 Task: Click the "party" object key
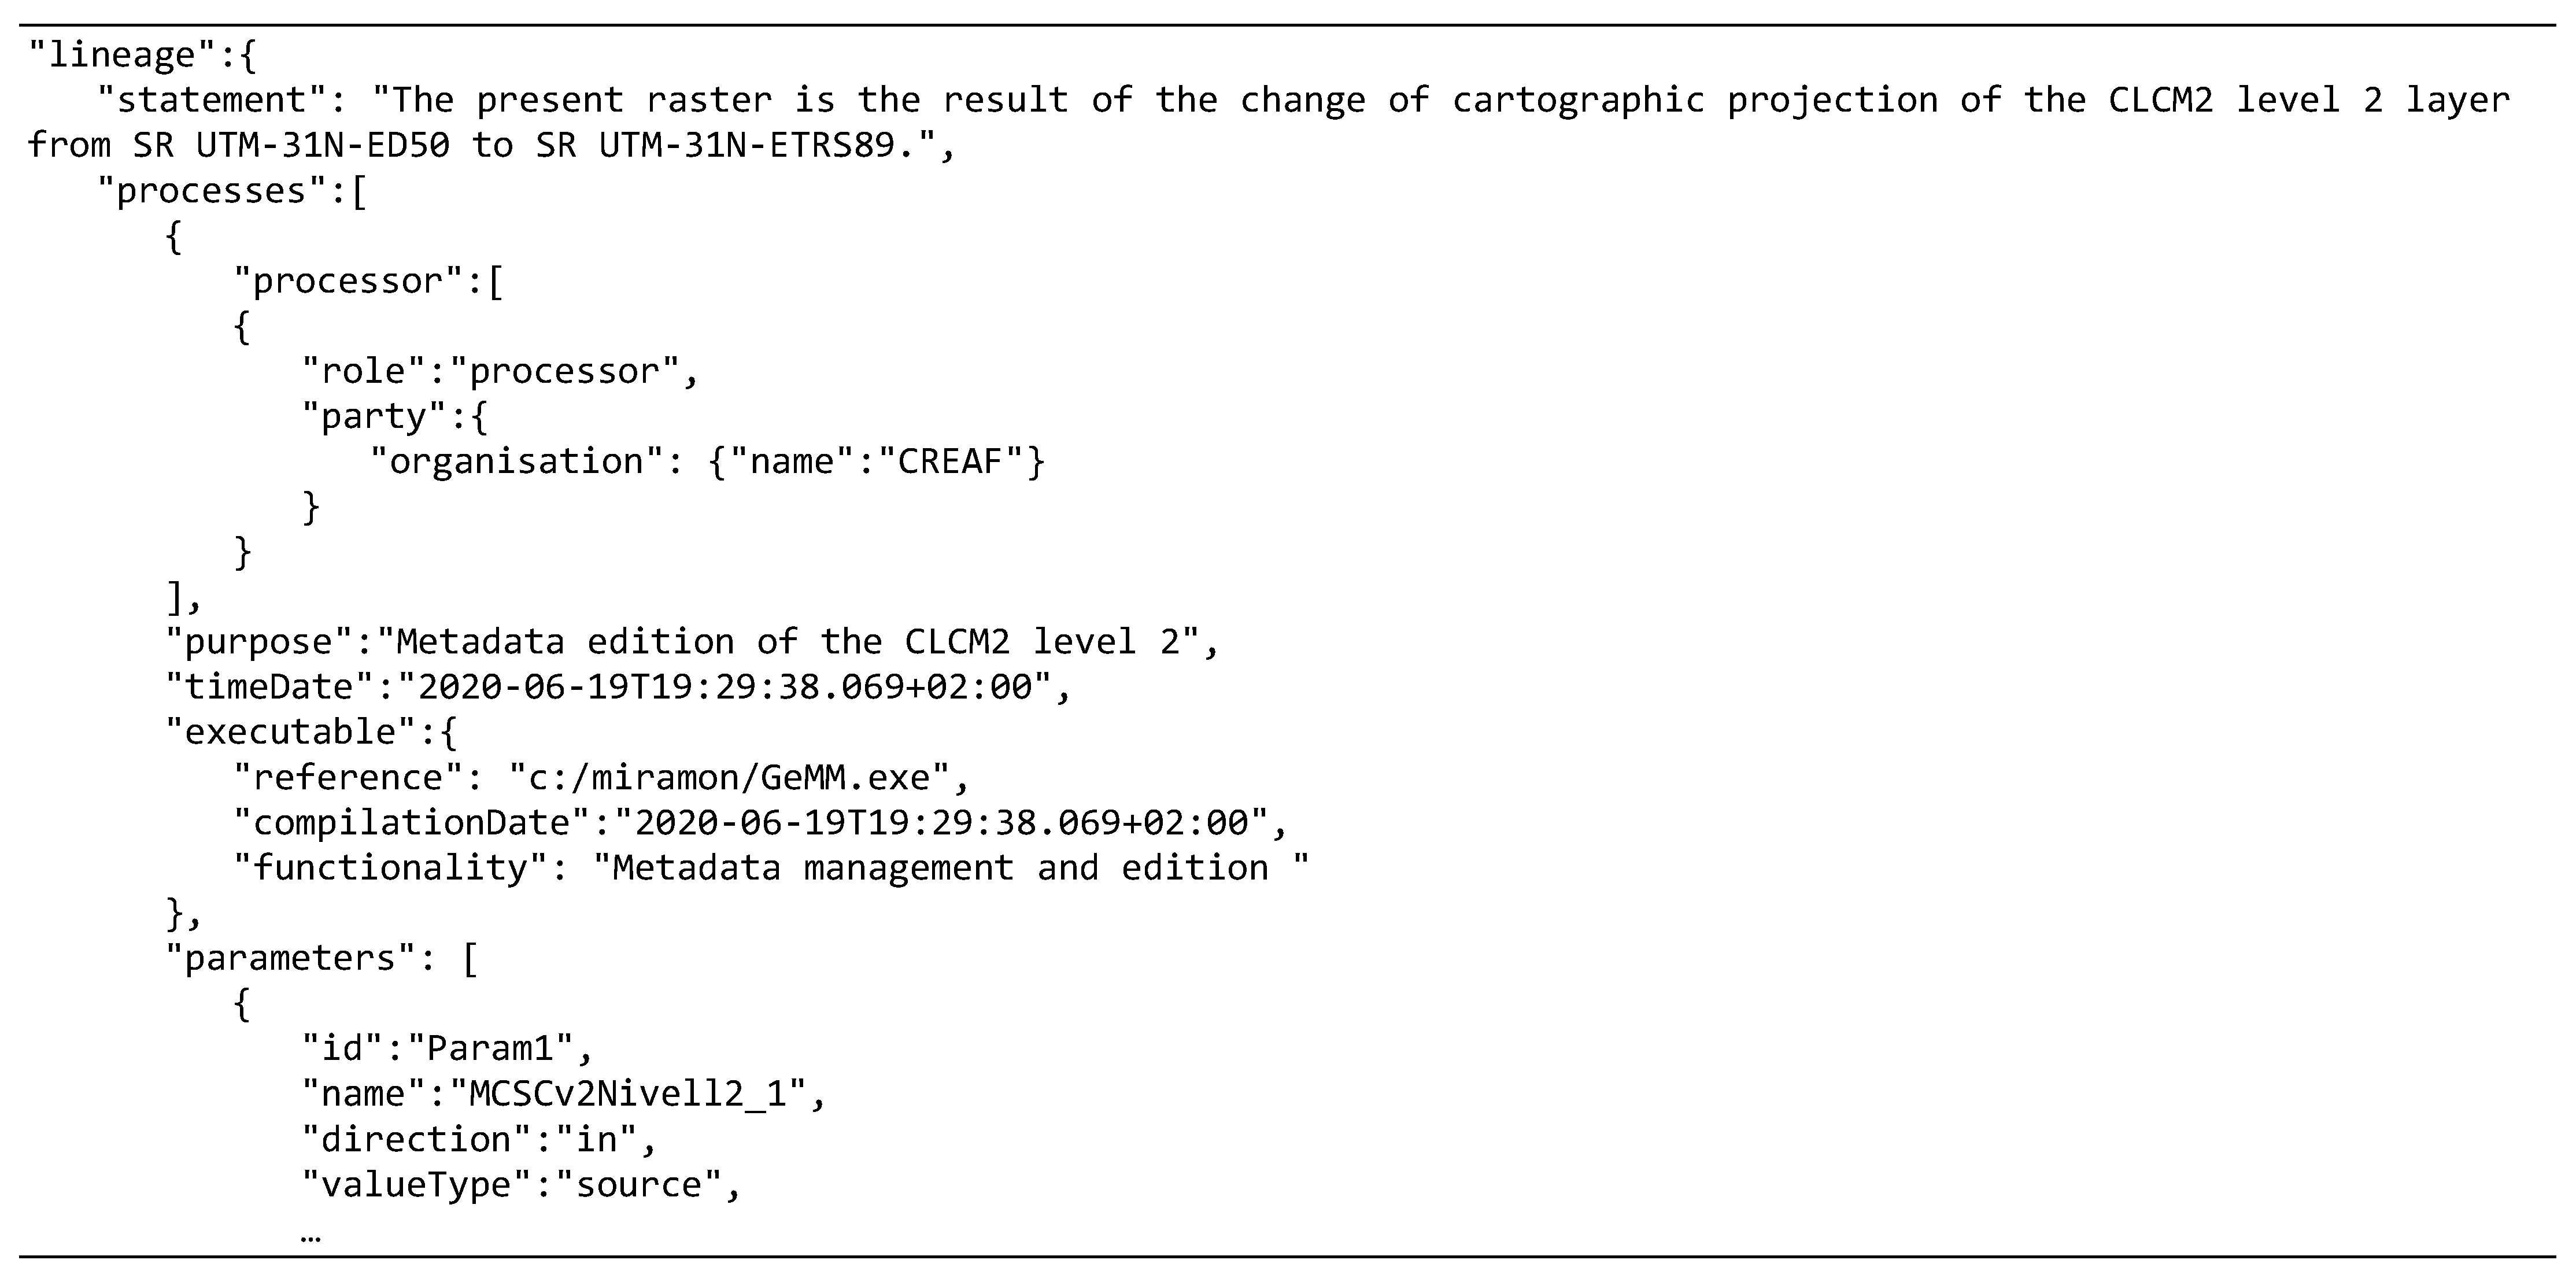375,417
